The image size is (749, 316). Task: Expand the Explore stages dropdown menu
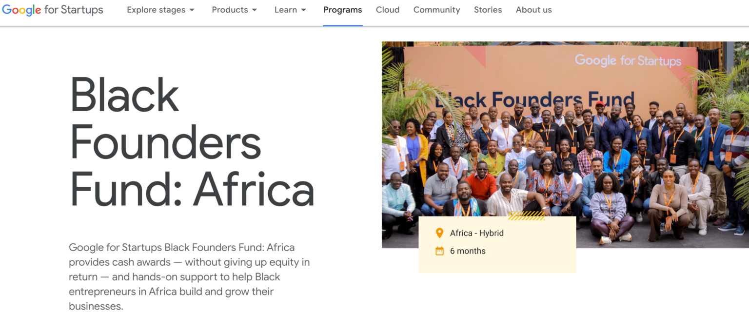coord(156,10)
